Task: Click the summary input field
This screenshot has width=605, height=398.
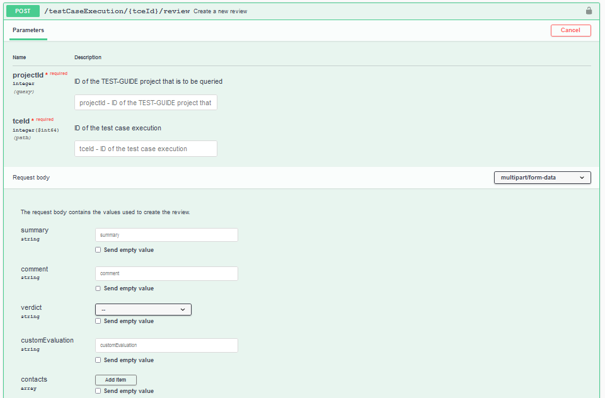Action: [166, 234]
